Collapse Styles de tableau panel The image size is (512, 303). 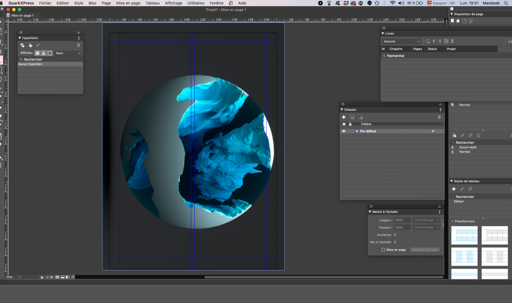(452, 181)
